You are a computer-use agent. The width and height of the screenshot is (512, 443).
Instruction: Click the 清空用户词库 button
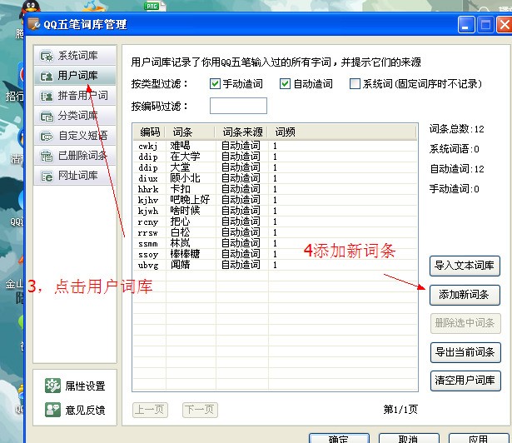pyautogui.click(x=465, y=381)
